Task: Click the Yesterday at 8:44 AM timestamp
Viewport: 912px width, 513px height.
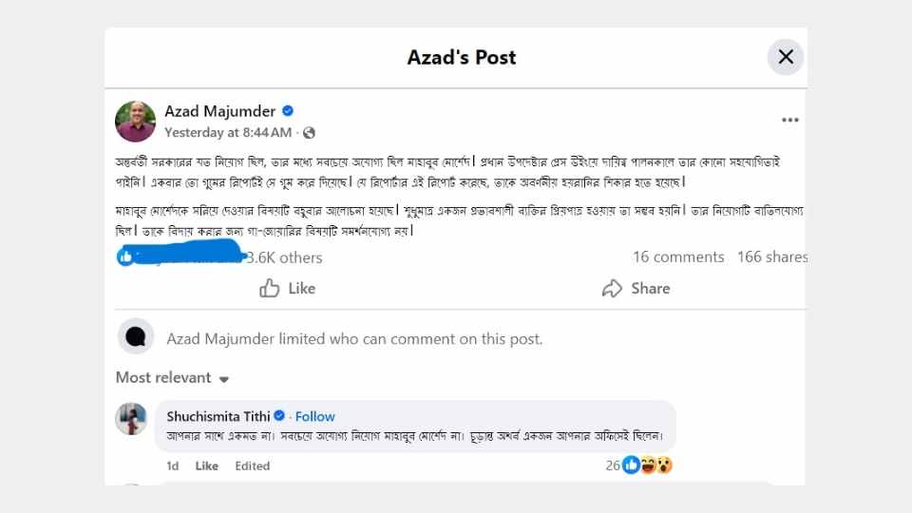Action: (228, 133)
